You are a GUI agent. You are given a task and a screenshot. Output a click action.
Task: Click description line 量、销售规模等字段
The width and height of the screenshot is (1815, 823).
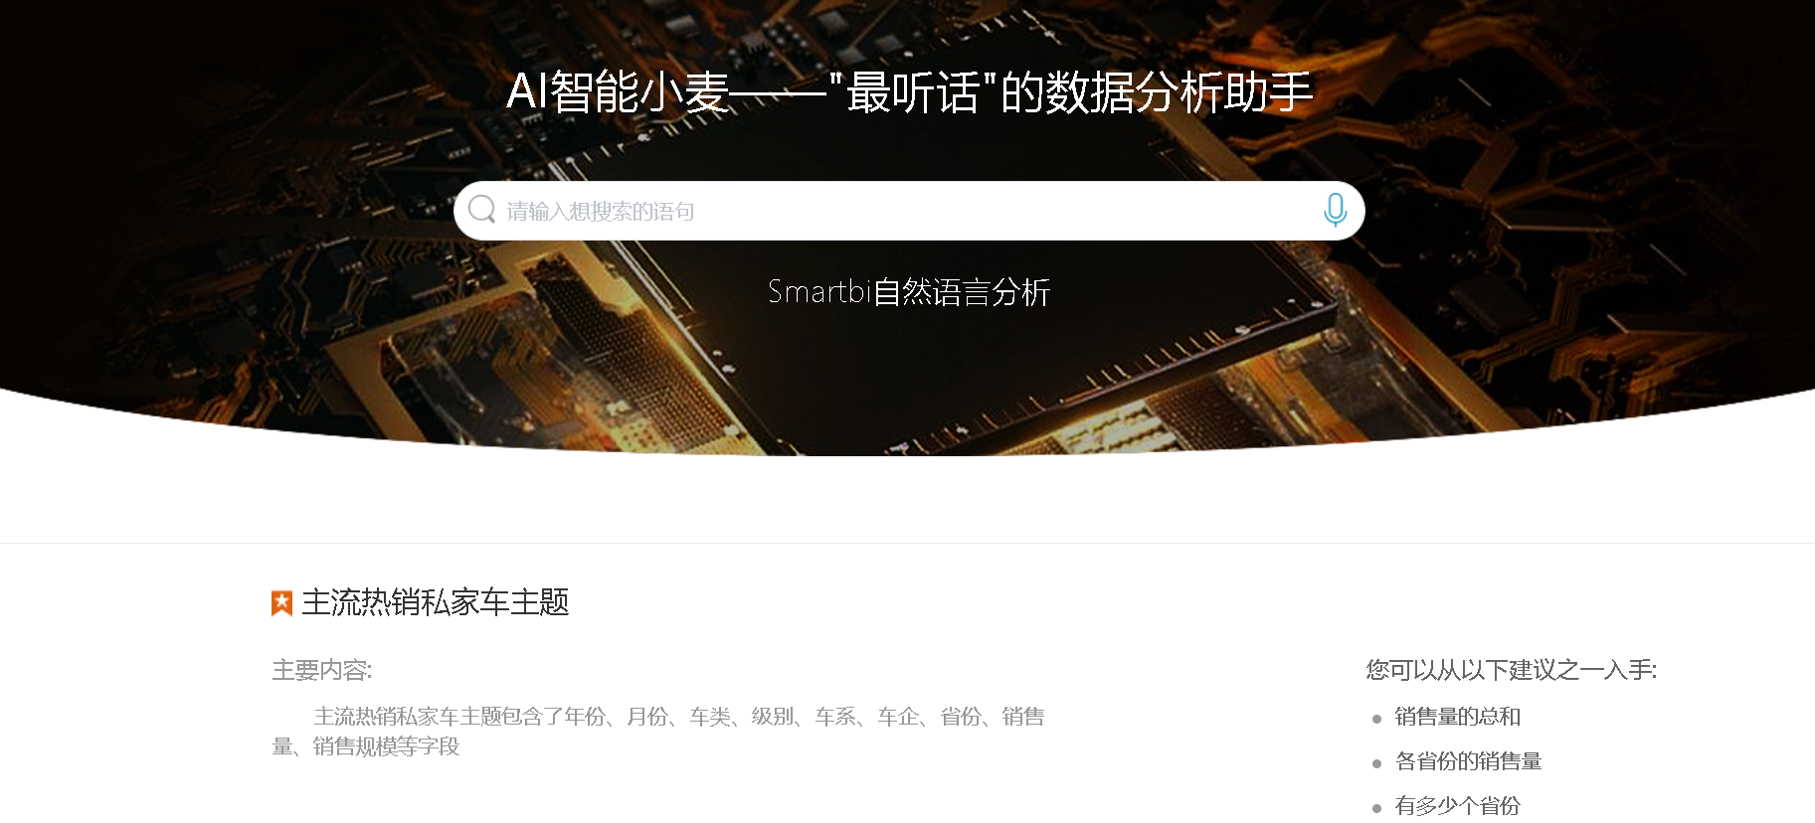pos(366,746)
